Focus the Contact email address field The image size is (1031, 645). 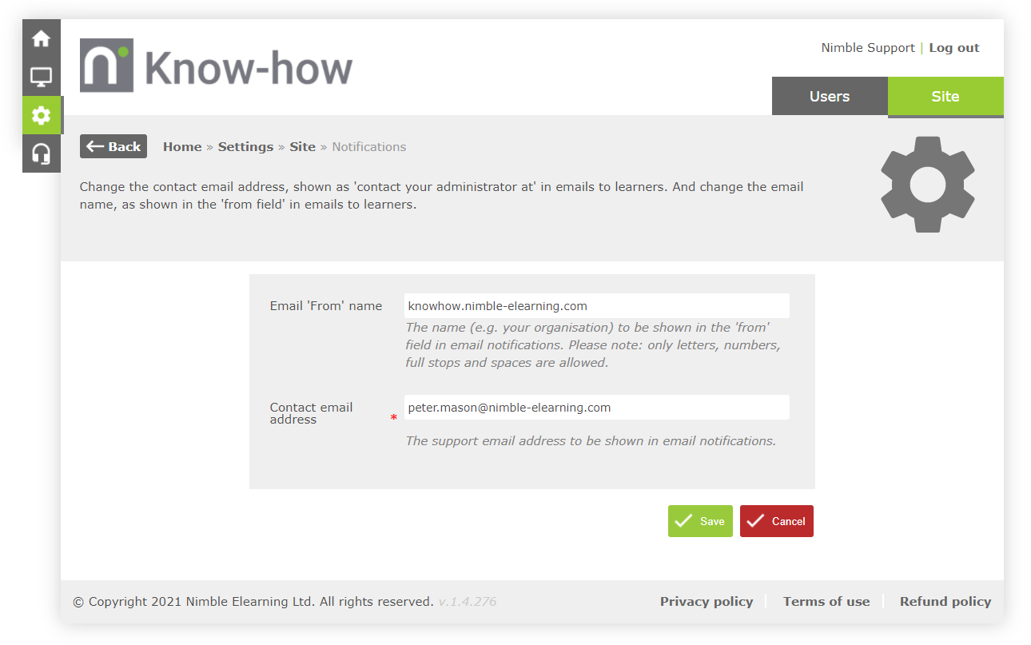[597, 408]
